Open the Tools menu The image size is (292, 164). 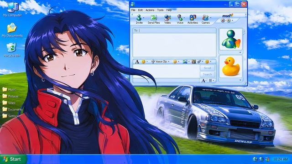160,10
